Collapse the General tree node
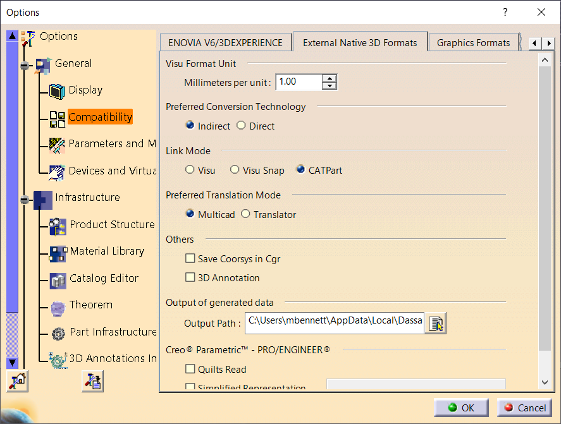This screenshot has width=561, height=424. pos(25,66)
